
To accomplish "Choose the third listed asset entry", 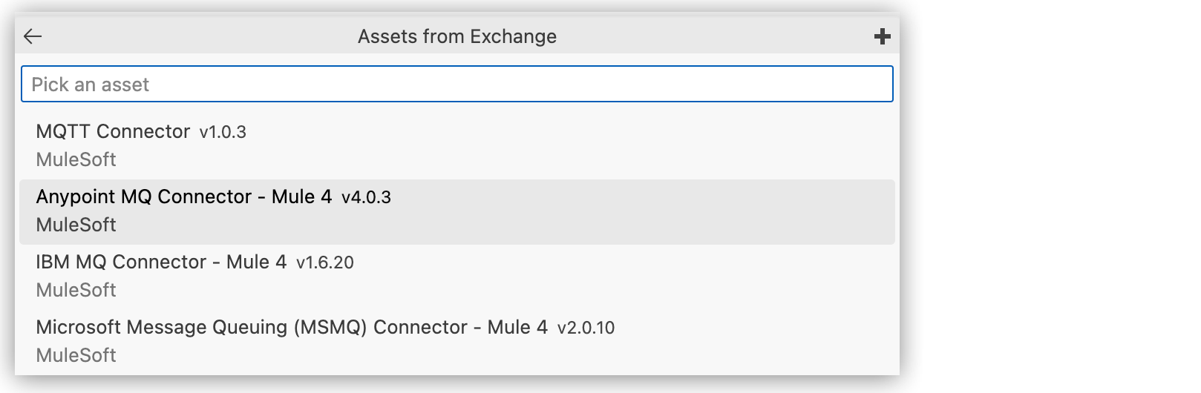I will [x=456, y=276].
